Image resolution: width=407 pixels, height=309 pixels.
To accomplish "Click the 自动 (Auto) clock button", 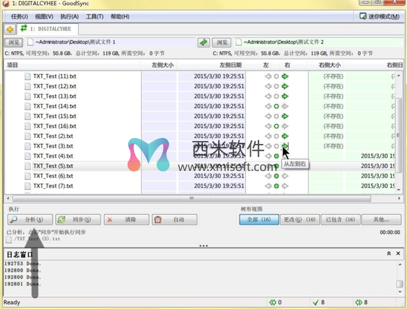I will (x=174, y=219).
